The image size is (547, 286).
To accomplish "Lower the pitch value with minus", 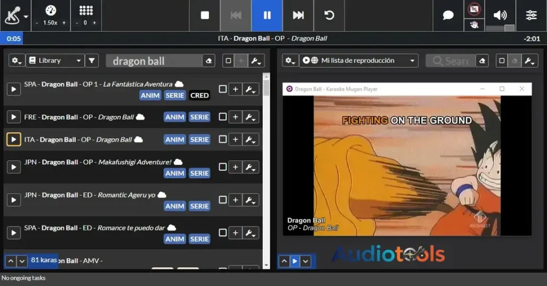I will pos(77,23).
